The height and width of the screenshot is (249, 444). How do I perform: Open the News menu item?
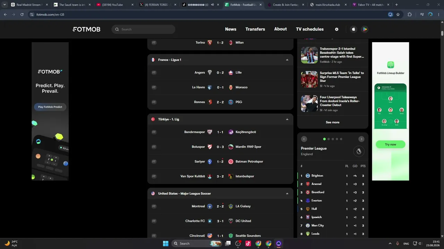point(231,29)
